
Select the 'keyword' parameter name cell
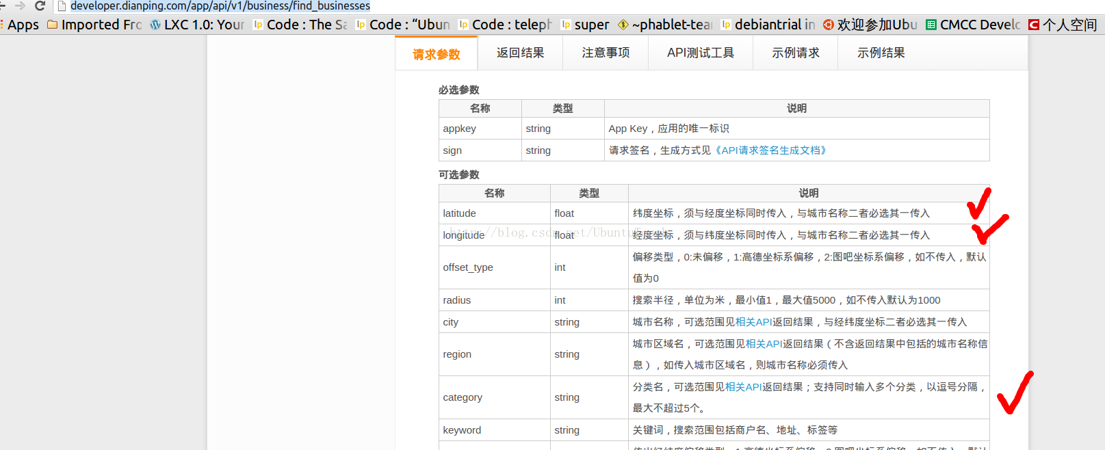(x=495, y=430)
